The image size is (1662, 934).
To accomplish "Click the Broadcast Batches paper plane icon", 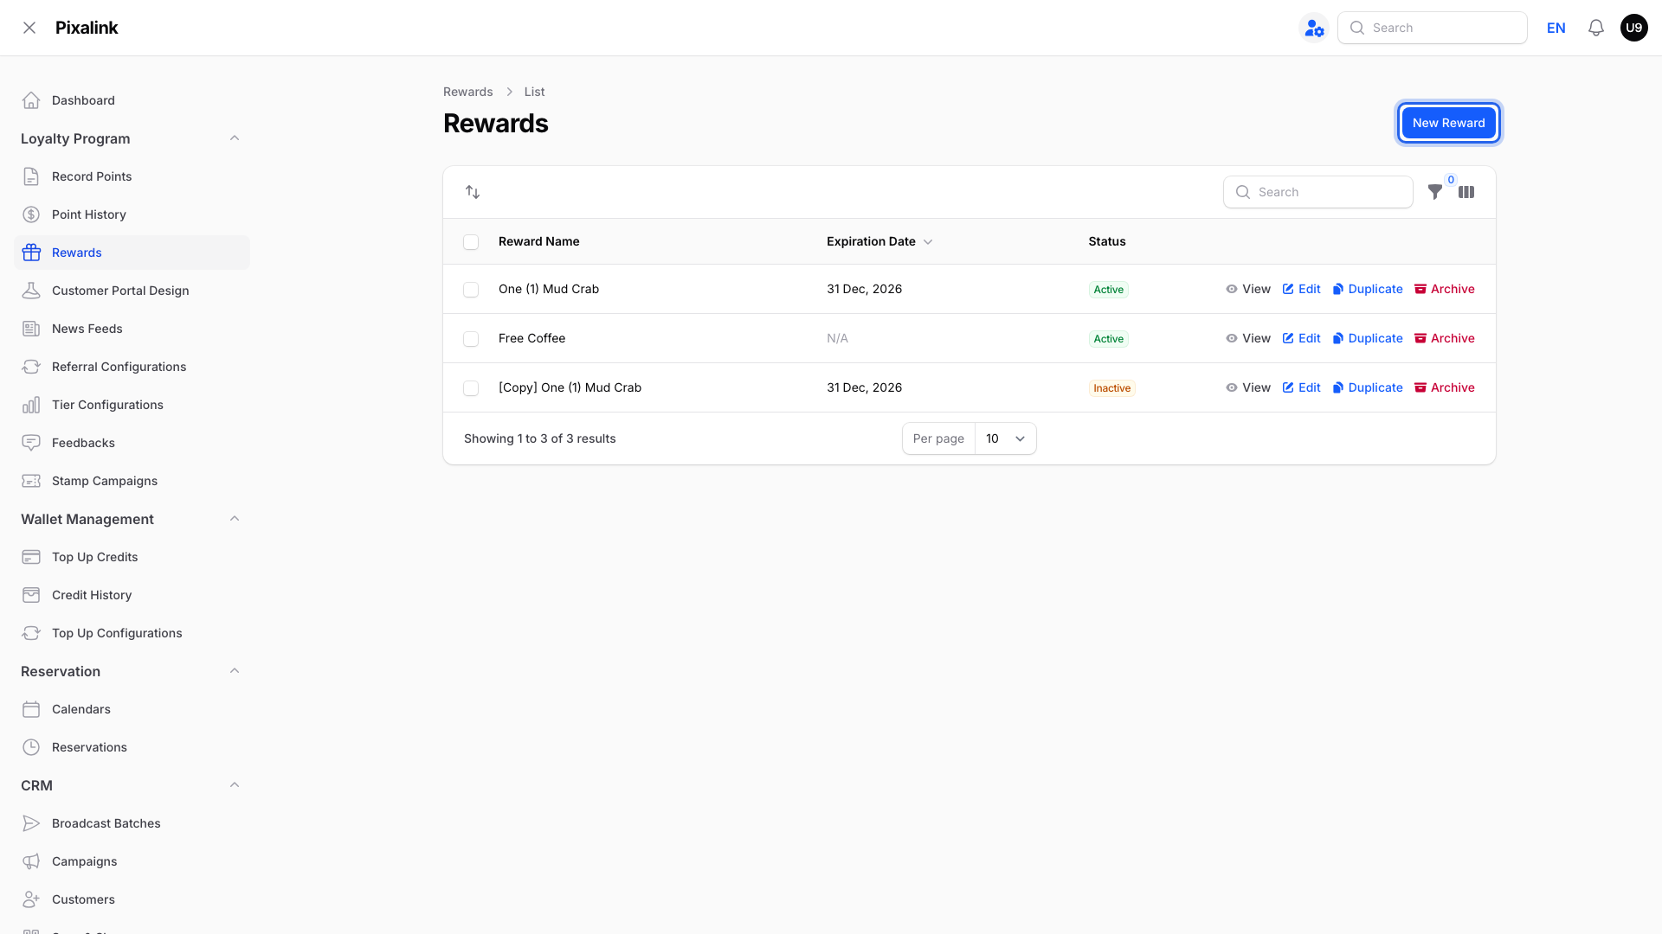I will [31, 823].
